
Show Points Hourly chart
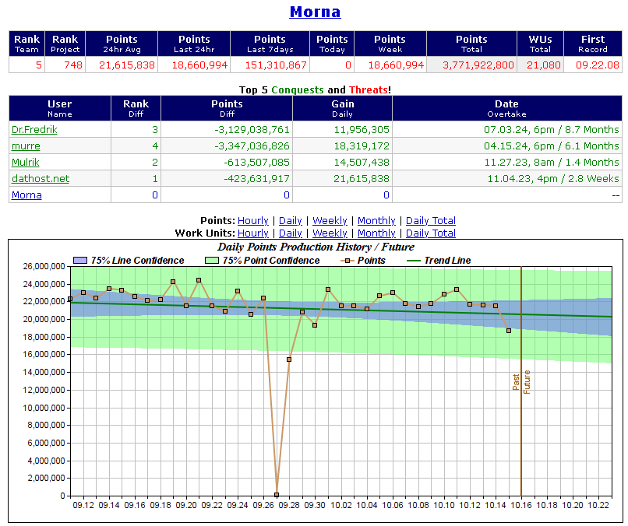click(x=253, y=221)
